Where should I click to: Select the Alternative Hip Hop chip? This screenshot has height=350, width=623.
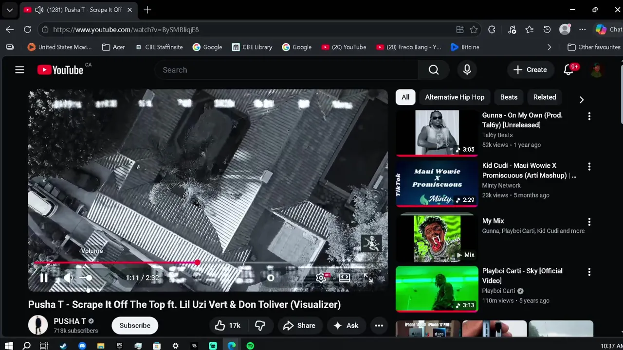point(455,97)
